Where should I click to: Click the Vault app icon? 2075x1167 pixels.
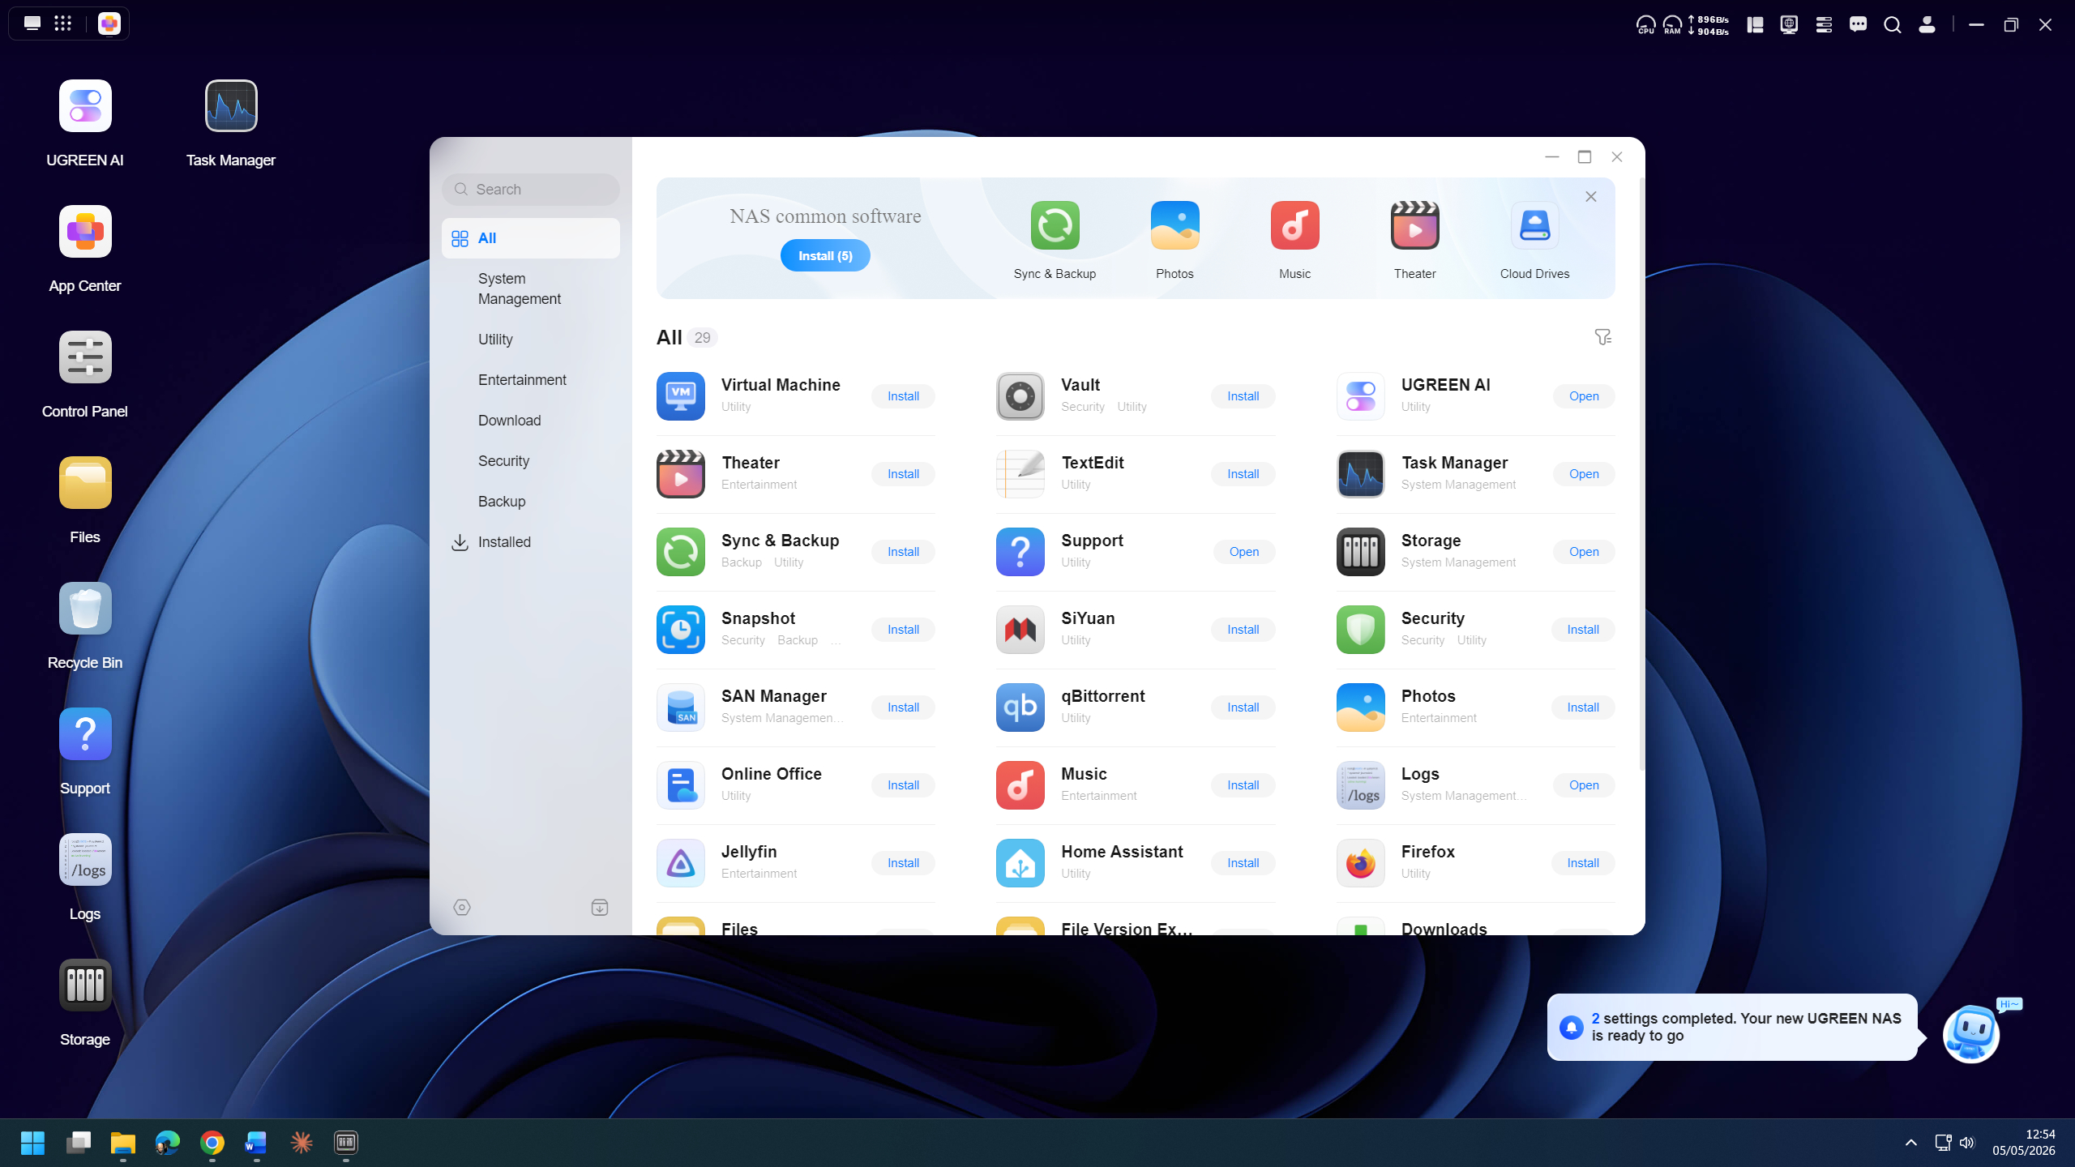(1020, 396)
